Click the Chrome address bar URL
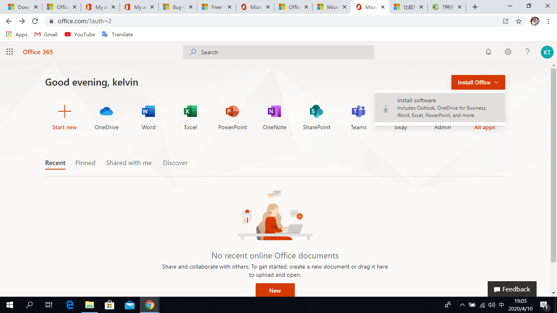Screen dimensions: 557x313 (x=84, y=21)
